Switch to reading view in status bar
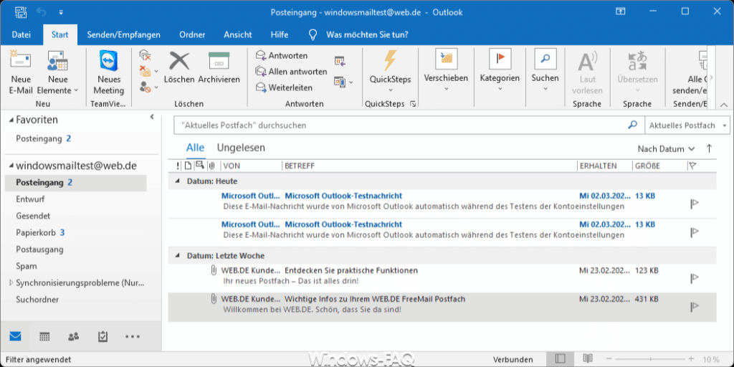The height and width of the screenshot is (367, 734). (588, 359)
